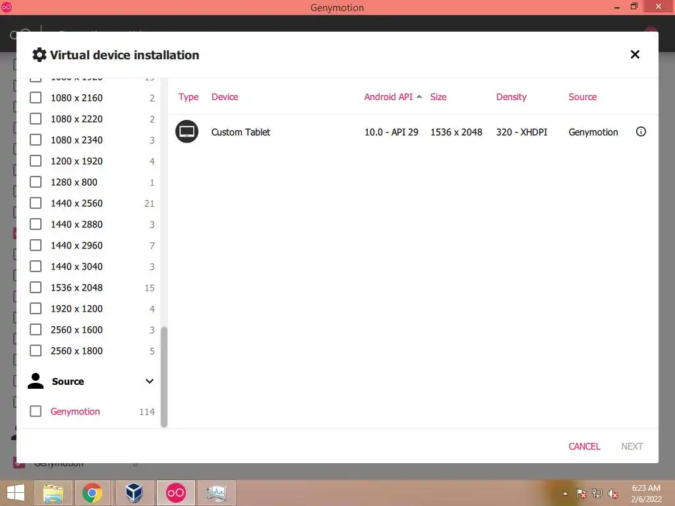Click the network tray icon

597,493
